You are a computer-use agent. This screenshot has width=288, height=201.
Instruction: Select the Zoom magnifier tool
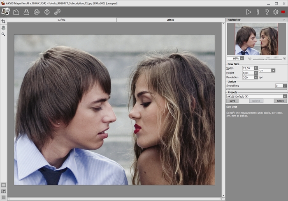pyautogui.click(x=3, y=34)
